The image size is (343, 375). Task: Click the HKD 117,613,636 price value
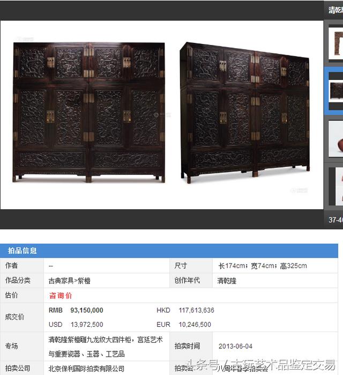point(185,310)
